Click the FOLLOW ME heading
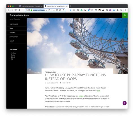 13,50
